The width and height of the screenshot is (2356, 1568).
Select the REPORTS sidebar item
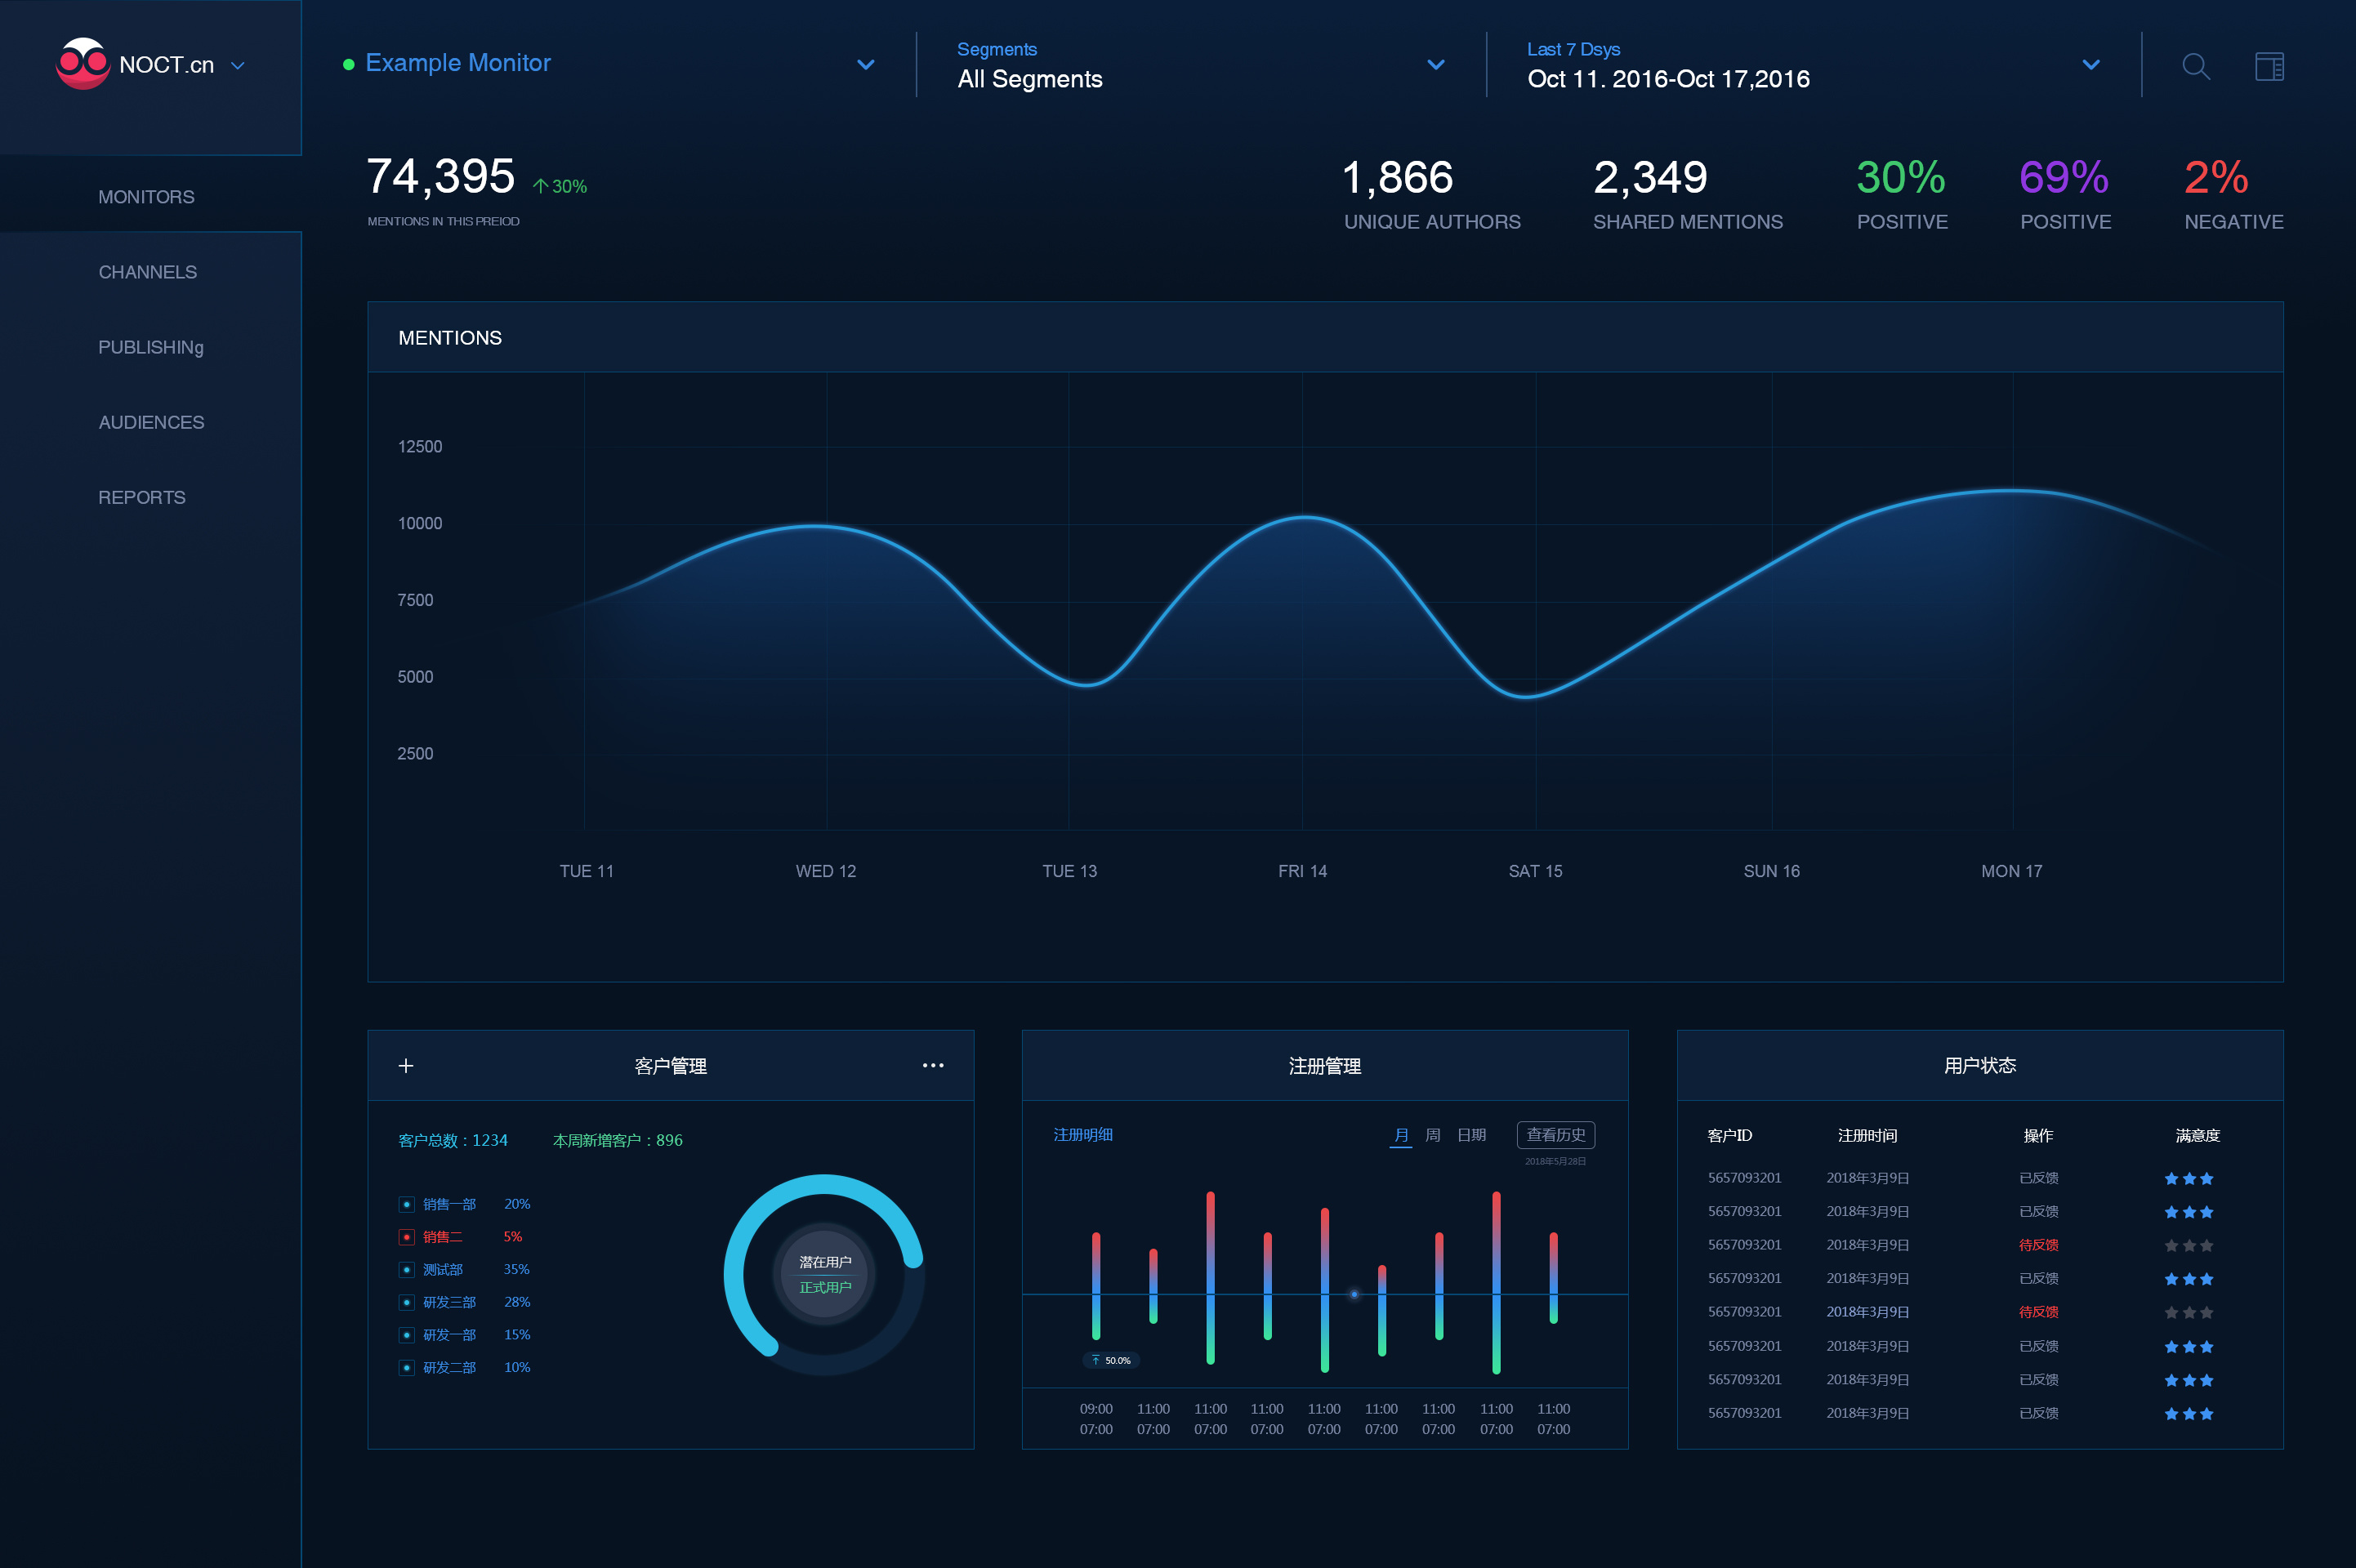141,497
